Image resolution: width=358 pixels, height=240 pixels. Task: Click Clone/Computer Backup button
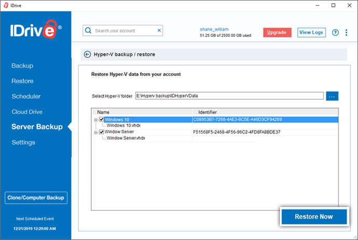(36, 198)
